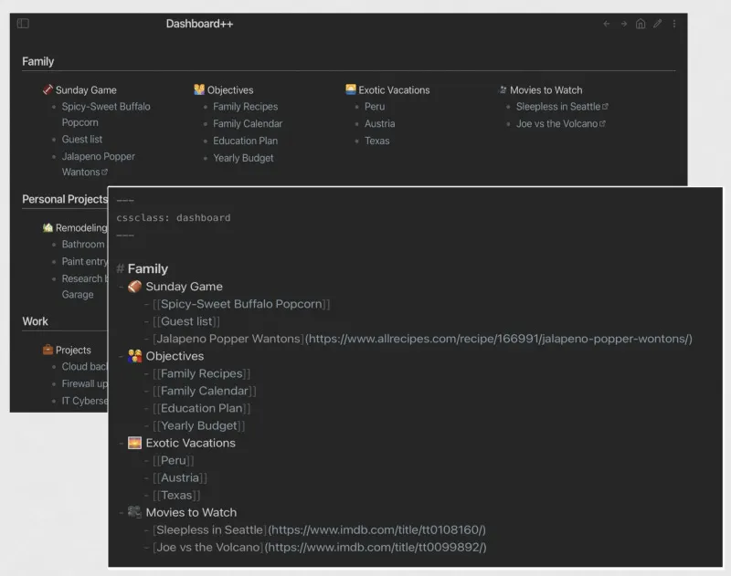Click the film emoji beside Movies to Watch

point(503,89)
